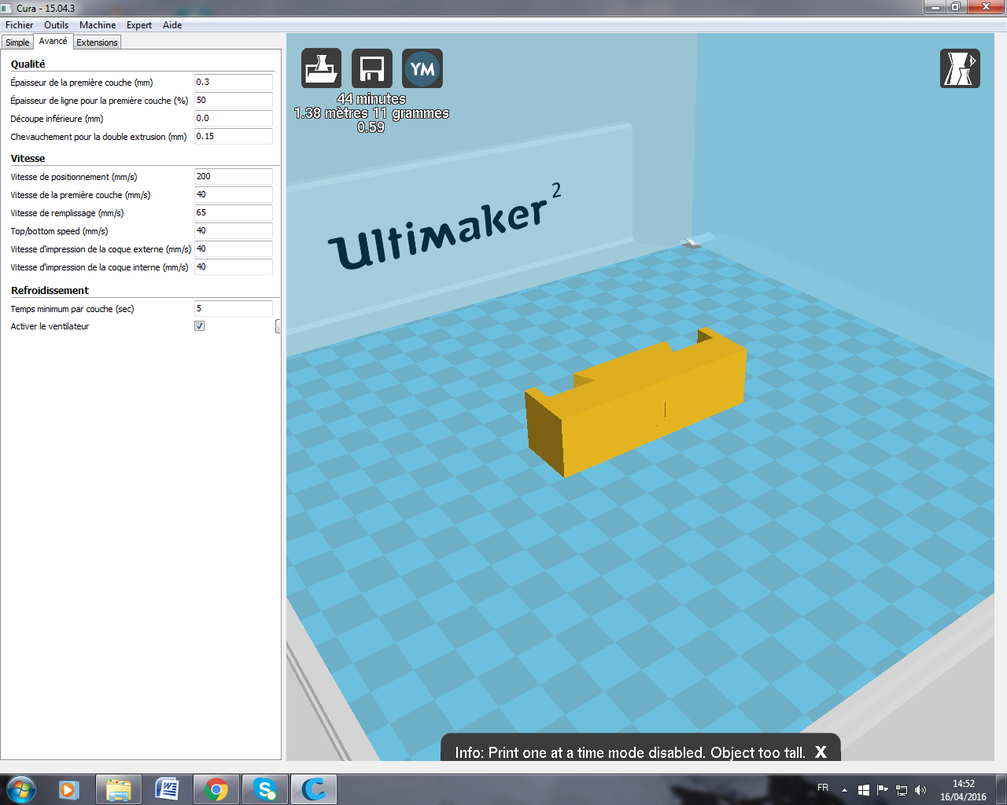Viewport: 1007px width, 805px height.
Task: Click the FR language indicator in the tray
Action: click(x=823, y=788)
